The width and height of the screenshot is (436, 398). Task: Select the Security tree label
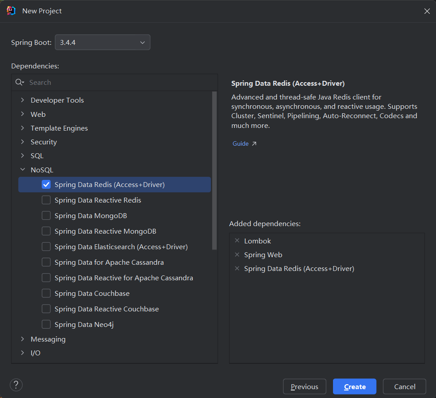[x=44, y=142]
